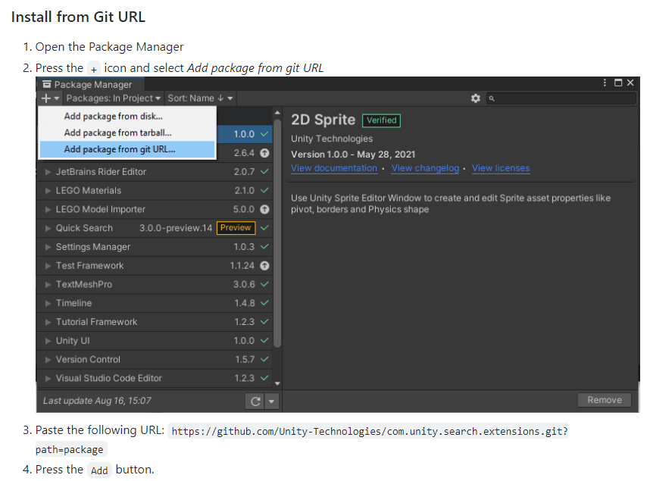Click the search magnifier icon
This screenshot has width=650, height=481.
492,98
